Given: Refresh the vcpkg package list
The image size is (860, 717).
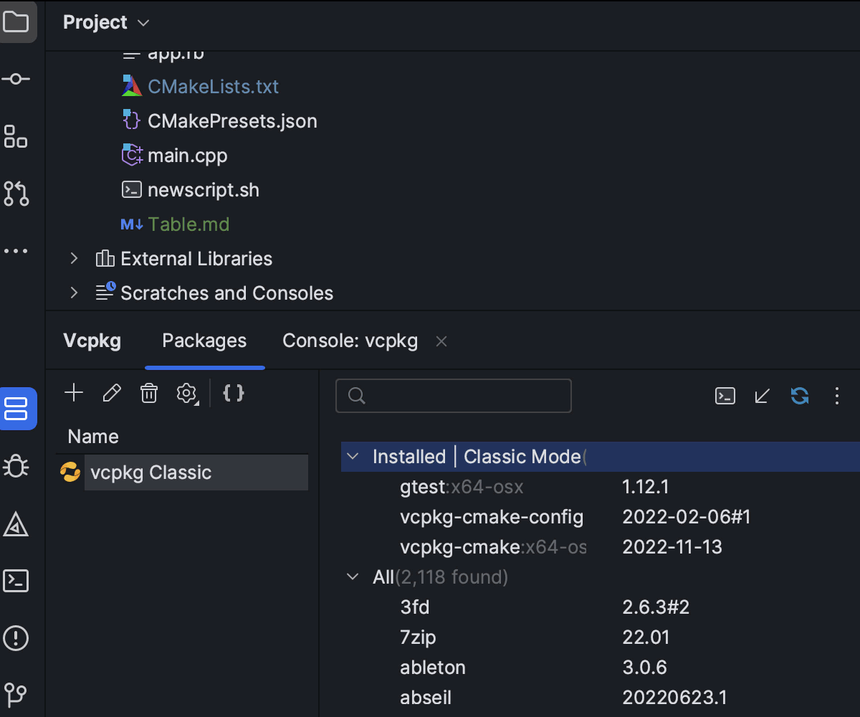Looking at the screenshot, I should (799, 395).
